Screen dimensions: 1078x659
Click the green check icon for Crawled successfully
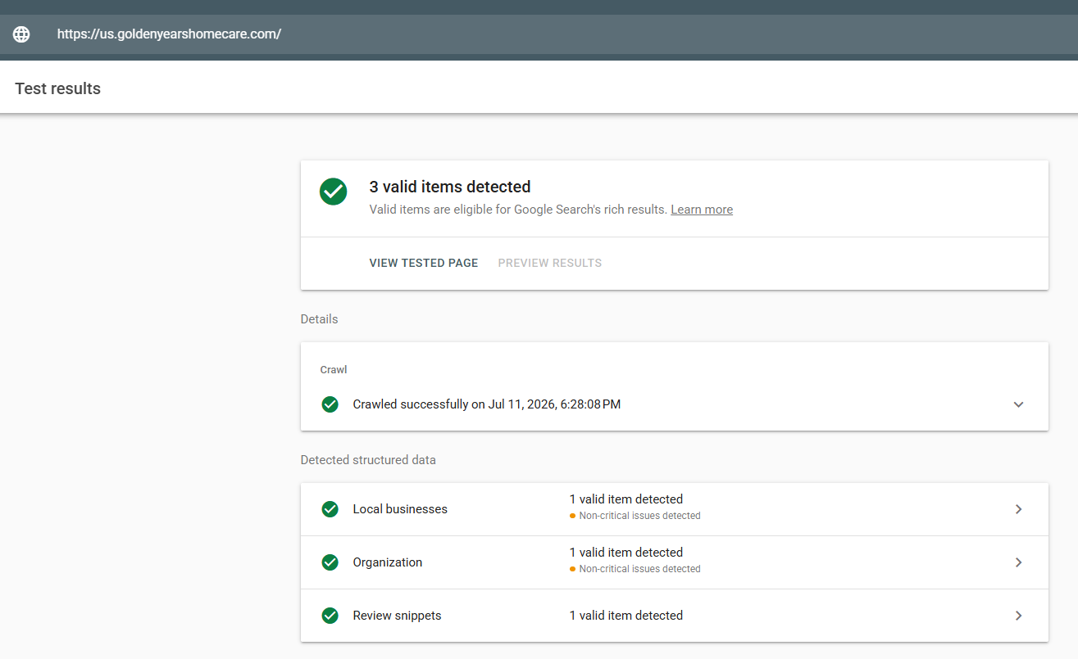pos(330,404)
